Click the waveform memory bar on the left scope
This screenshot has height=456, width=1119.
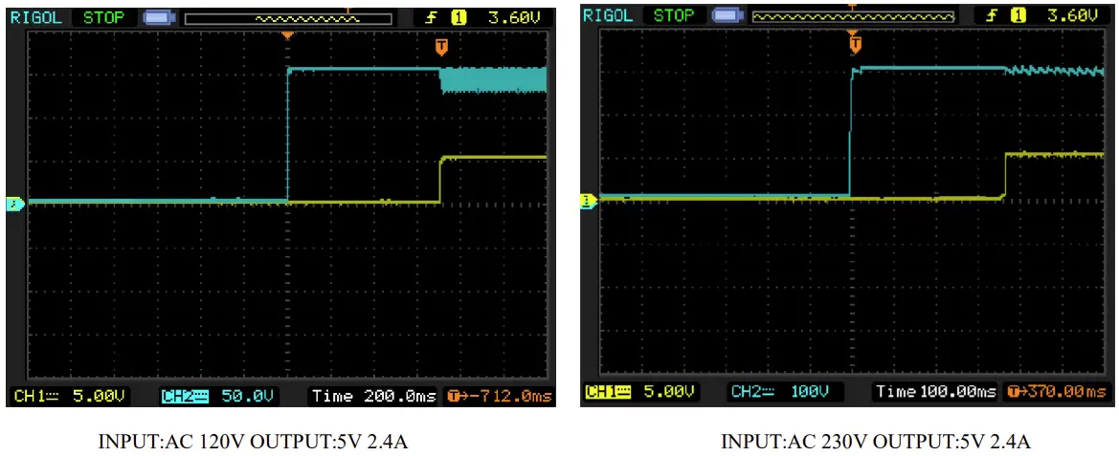click(x=288, y=19)
